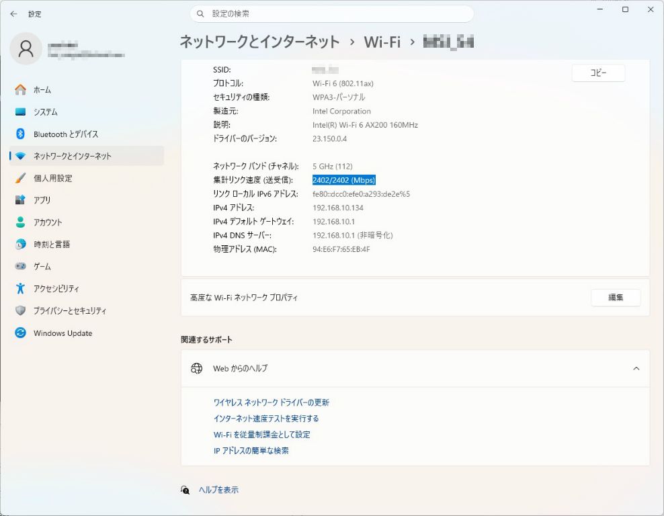Viewport: 664px width, 516px height.
Task: Collapse the Web からのヘルプ section chevron
Action: pos(636,368)
